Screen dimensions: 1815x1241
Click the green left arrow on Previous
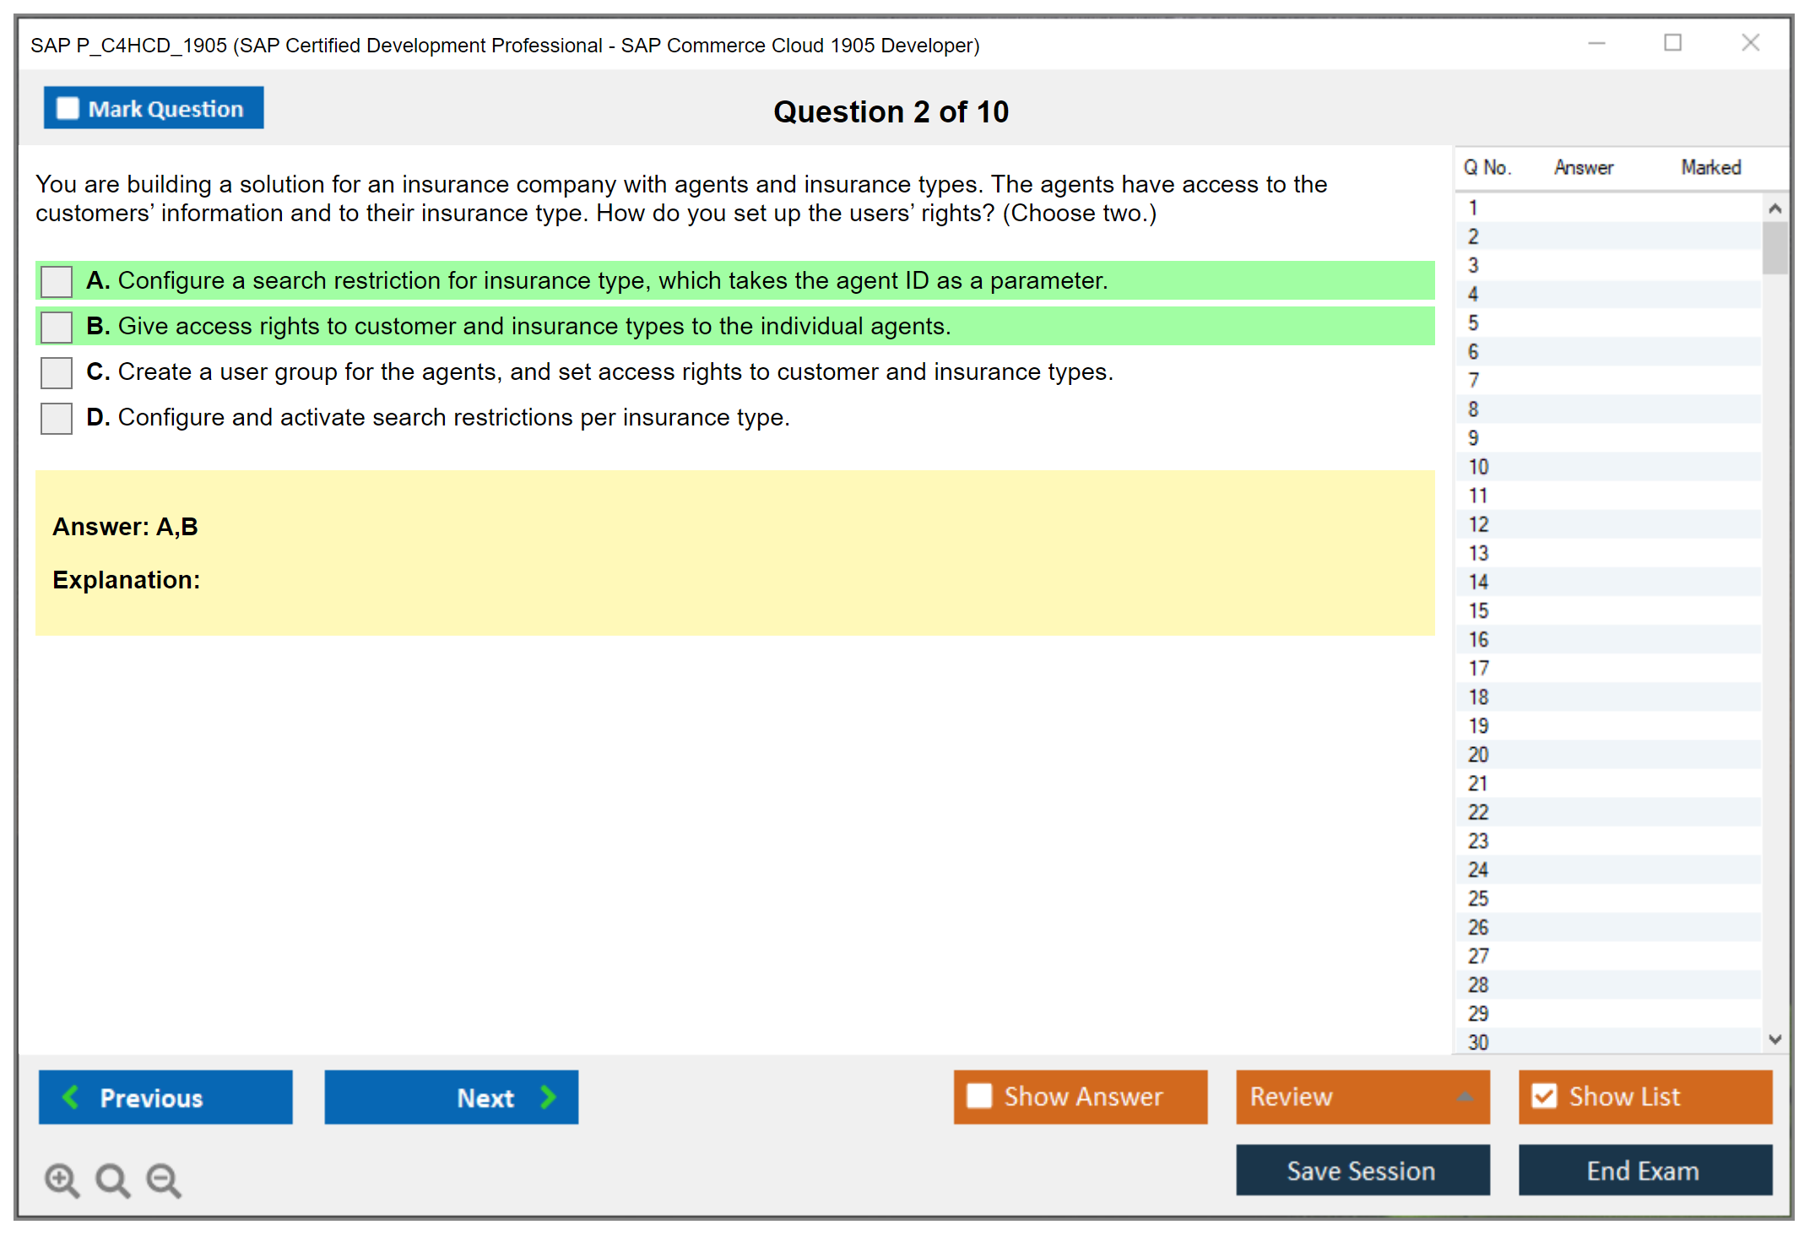[x=72, y=1097]
